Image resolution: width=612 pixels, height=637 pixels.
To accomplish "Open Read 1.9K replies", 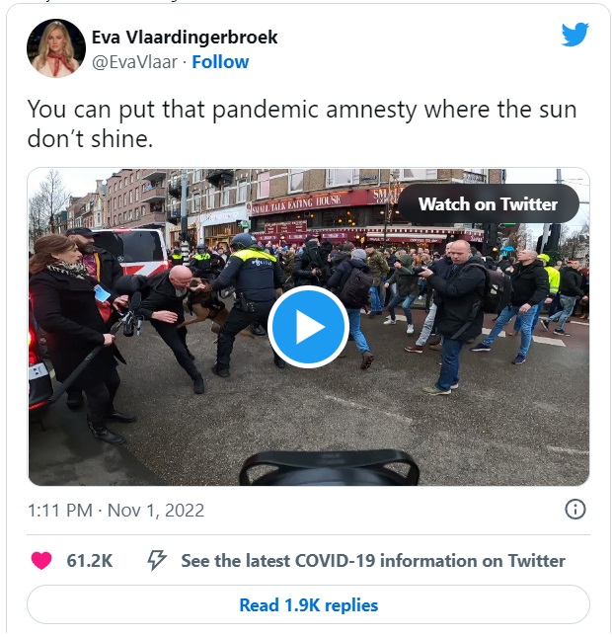I will tap(308, 605).
